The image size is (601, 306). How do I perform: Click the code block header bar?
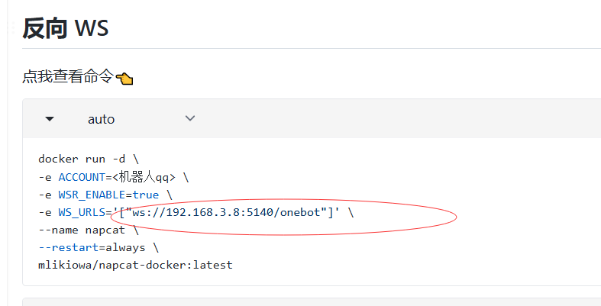pyautogui.click(x=312, y=119)
